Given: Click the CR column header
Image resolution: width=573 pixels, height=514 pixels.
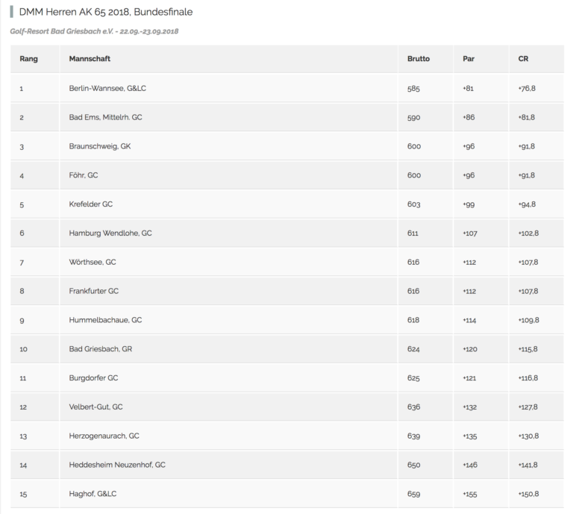Looking at the screenshot, I should point(523,59).
